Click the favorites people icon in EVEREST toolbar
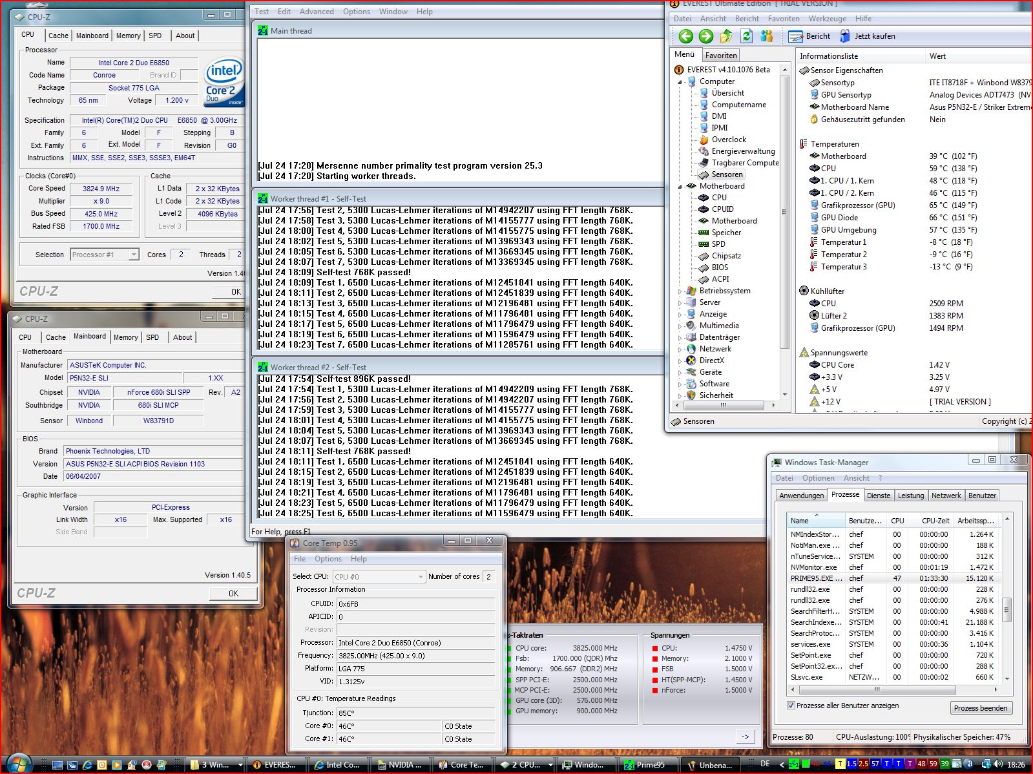 (x=767, y=36)
